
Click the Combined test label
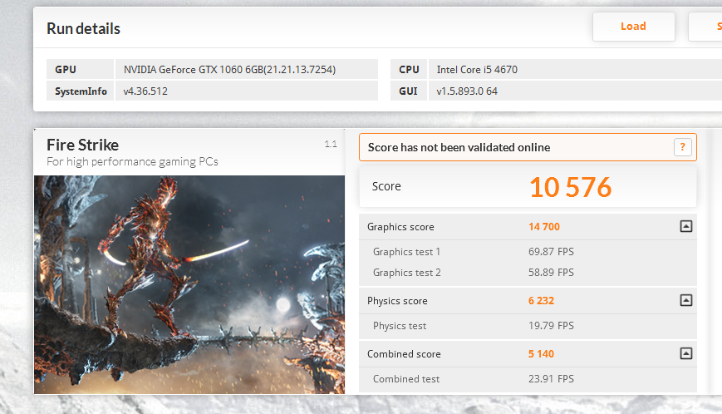pos(406,379)
